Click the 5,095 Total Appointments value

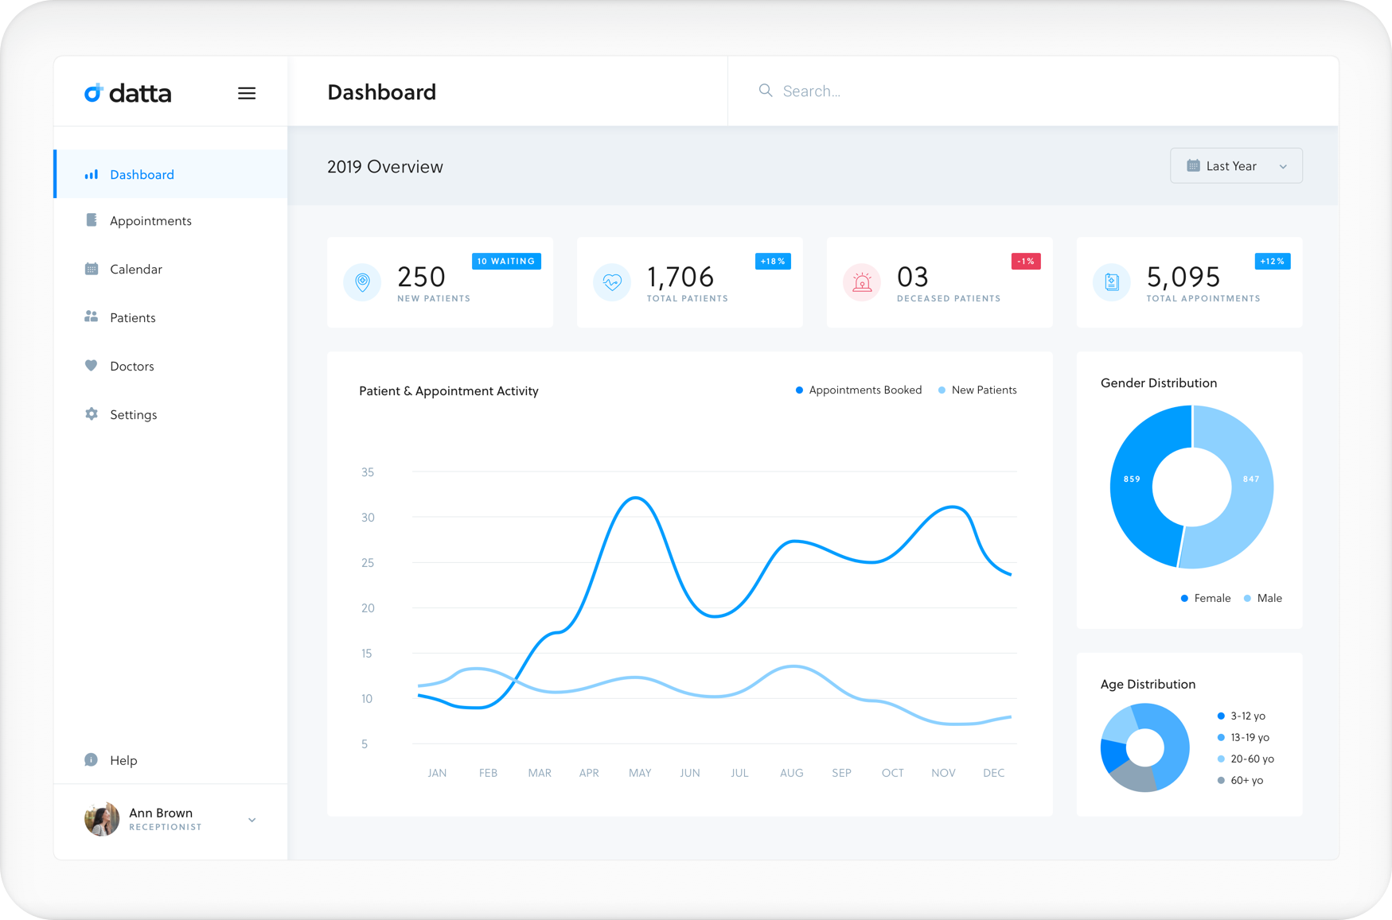[1183, 277]
